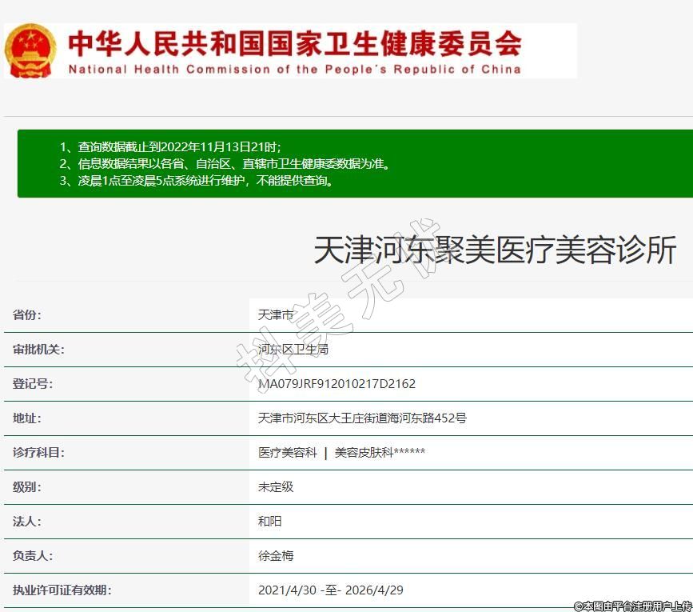The height and width of the screenshot is (612, 693).
Task: Click the 省份 row label
Action: point(27,315)
